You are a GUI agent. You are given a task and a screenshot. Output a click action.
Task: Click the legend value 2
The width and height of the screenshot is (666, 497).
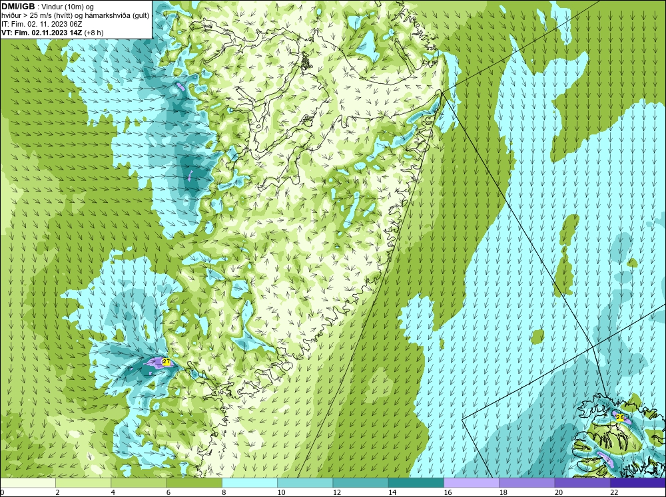coord(57,492)
